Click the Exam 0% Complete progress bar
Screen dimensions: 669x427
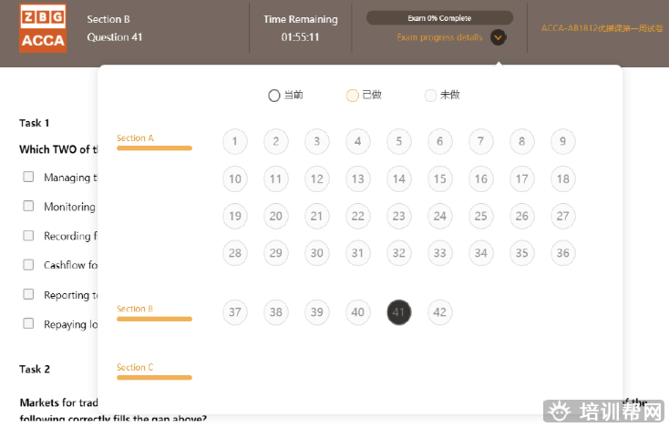coord(439,17)
